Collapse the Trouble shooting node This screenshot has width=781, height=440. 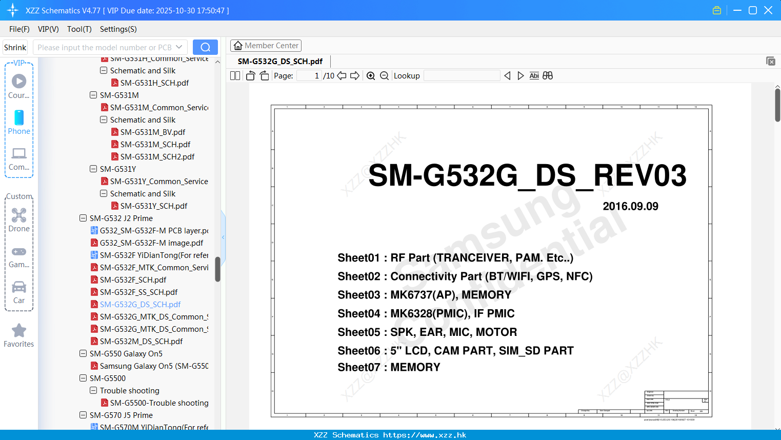pos(93,390)
